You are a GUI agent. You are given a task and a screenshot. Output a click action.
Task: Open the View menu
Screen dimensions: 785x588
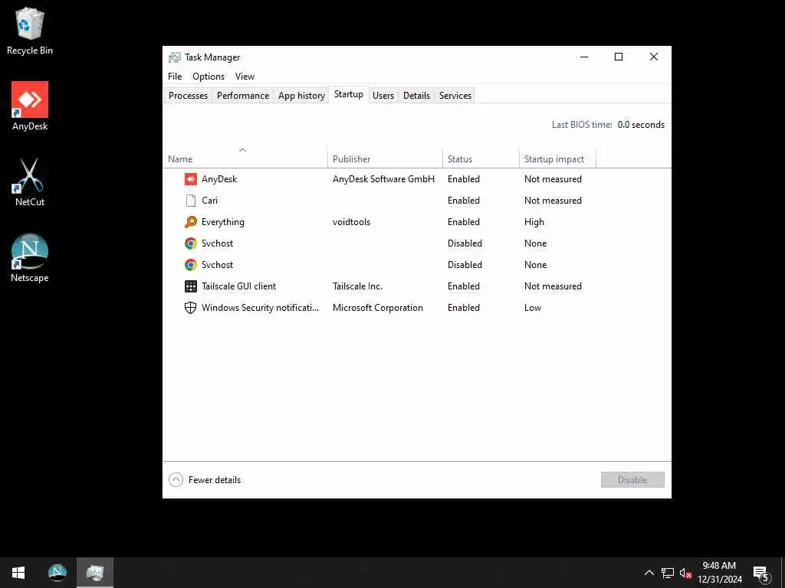[x=245, y=77]
